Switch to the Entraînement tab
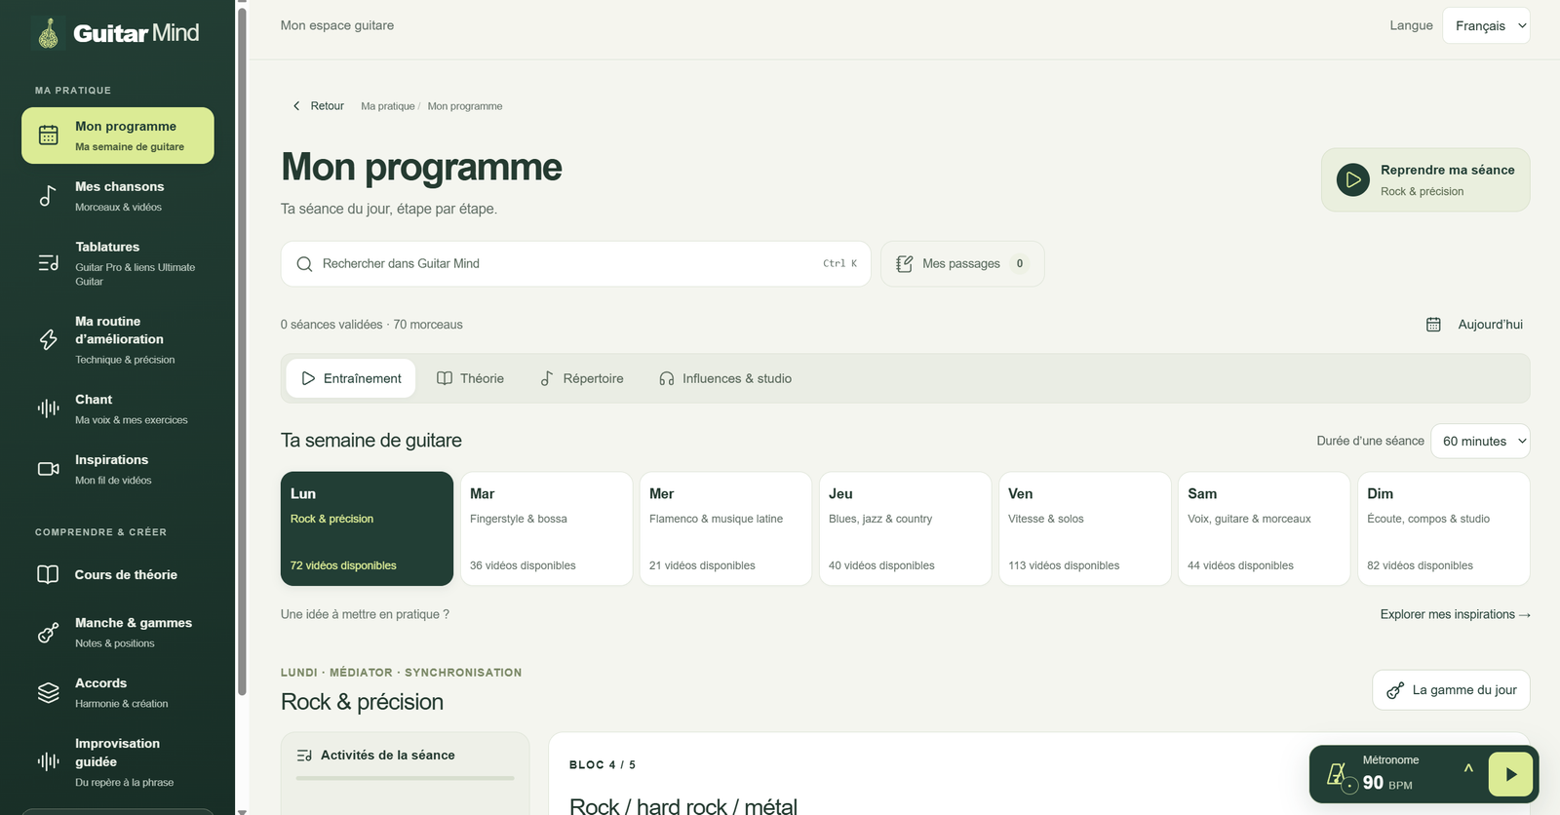The width and height of the screenshot is (1560, 815). [351, 378]
